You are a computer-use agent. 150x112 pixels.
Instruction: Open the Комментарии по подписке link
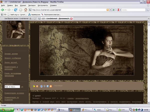point(12,99)
